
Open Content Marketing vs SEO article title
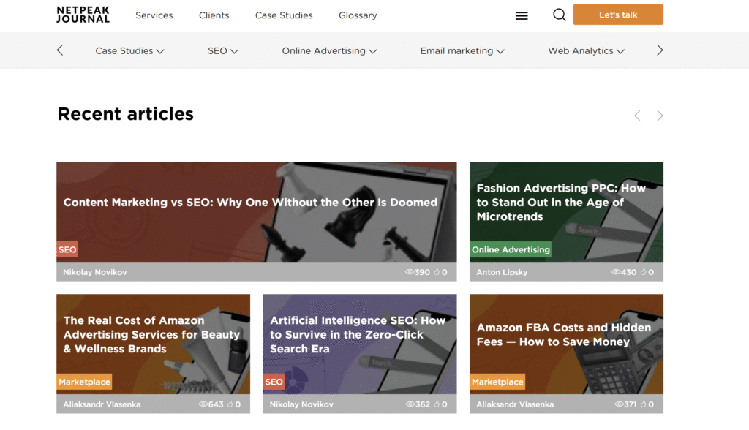(250, 203)
